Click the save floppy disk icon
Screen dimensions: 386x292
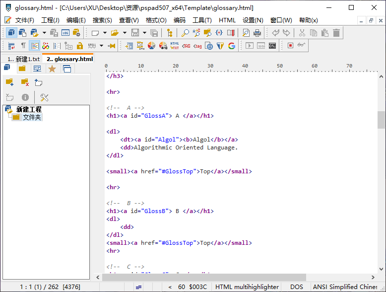[x=135, y=32]
